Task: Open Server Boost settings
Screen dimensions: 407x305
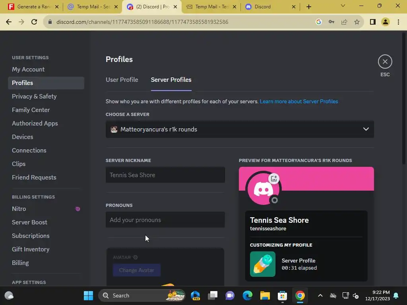Action: pyautogui.click(x=46, y=222)
